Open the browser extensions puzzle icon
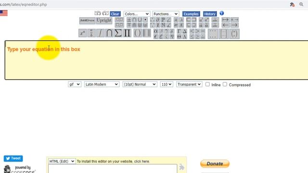 pos(292,4)
